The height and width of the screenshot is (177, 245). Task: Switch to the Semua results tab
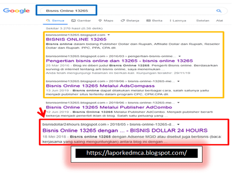[x=55, y=21]
